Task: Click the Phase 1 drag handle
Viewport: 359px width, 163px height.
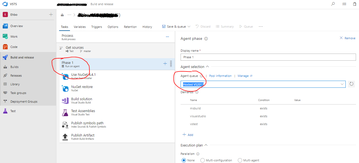Action: point(171,64)
